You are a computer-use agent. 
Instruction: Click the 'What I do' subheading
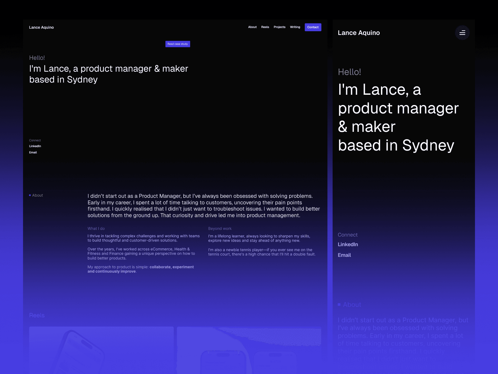point(96,228)
